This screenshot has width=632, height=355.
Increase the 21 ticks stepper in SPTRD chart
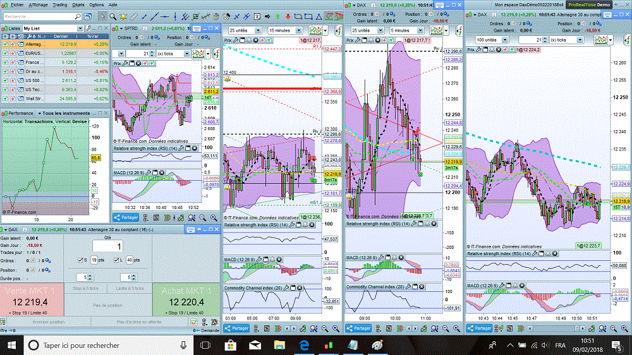click(x=152, y=52)
